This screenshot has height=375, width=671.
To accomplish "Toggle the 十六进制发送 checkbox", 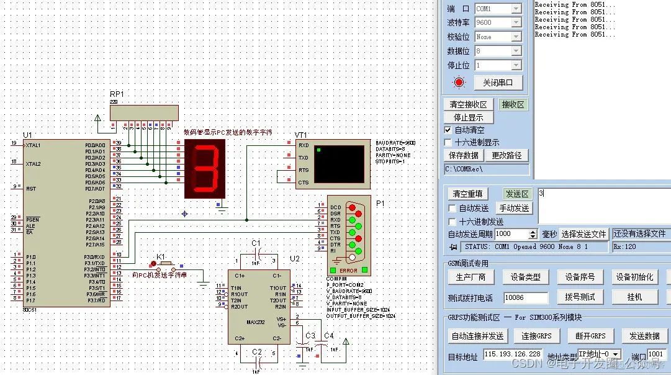I will tap(452, 222).
